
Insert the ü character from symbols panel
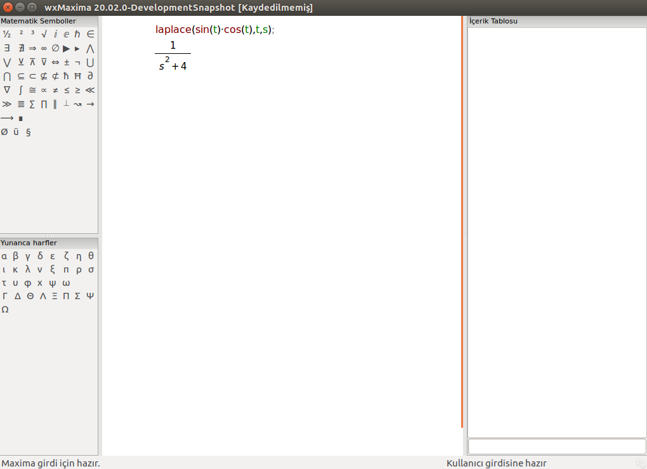[16, 132]
